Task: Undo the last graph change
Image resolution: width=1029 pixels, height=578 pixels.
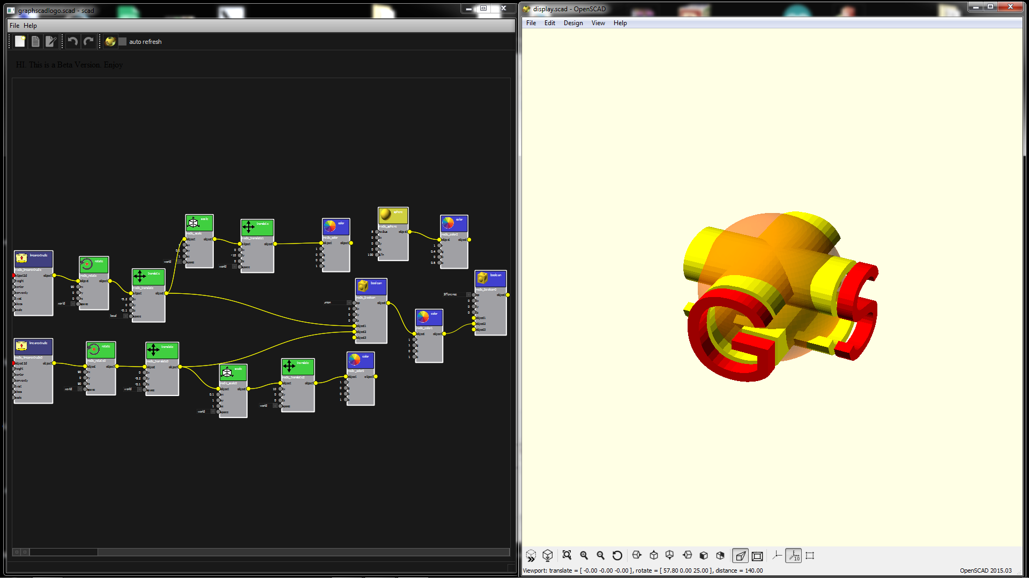Action: coord(73,41)
